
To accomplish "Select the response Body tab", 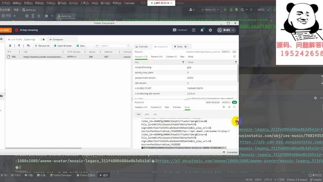I will [x=187, y=107].
